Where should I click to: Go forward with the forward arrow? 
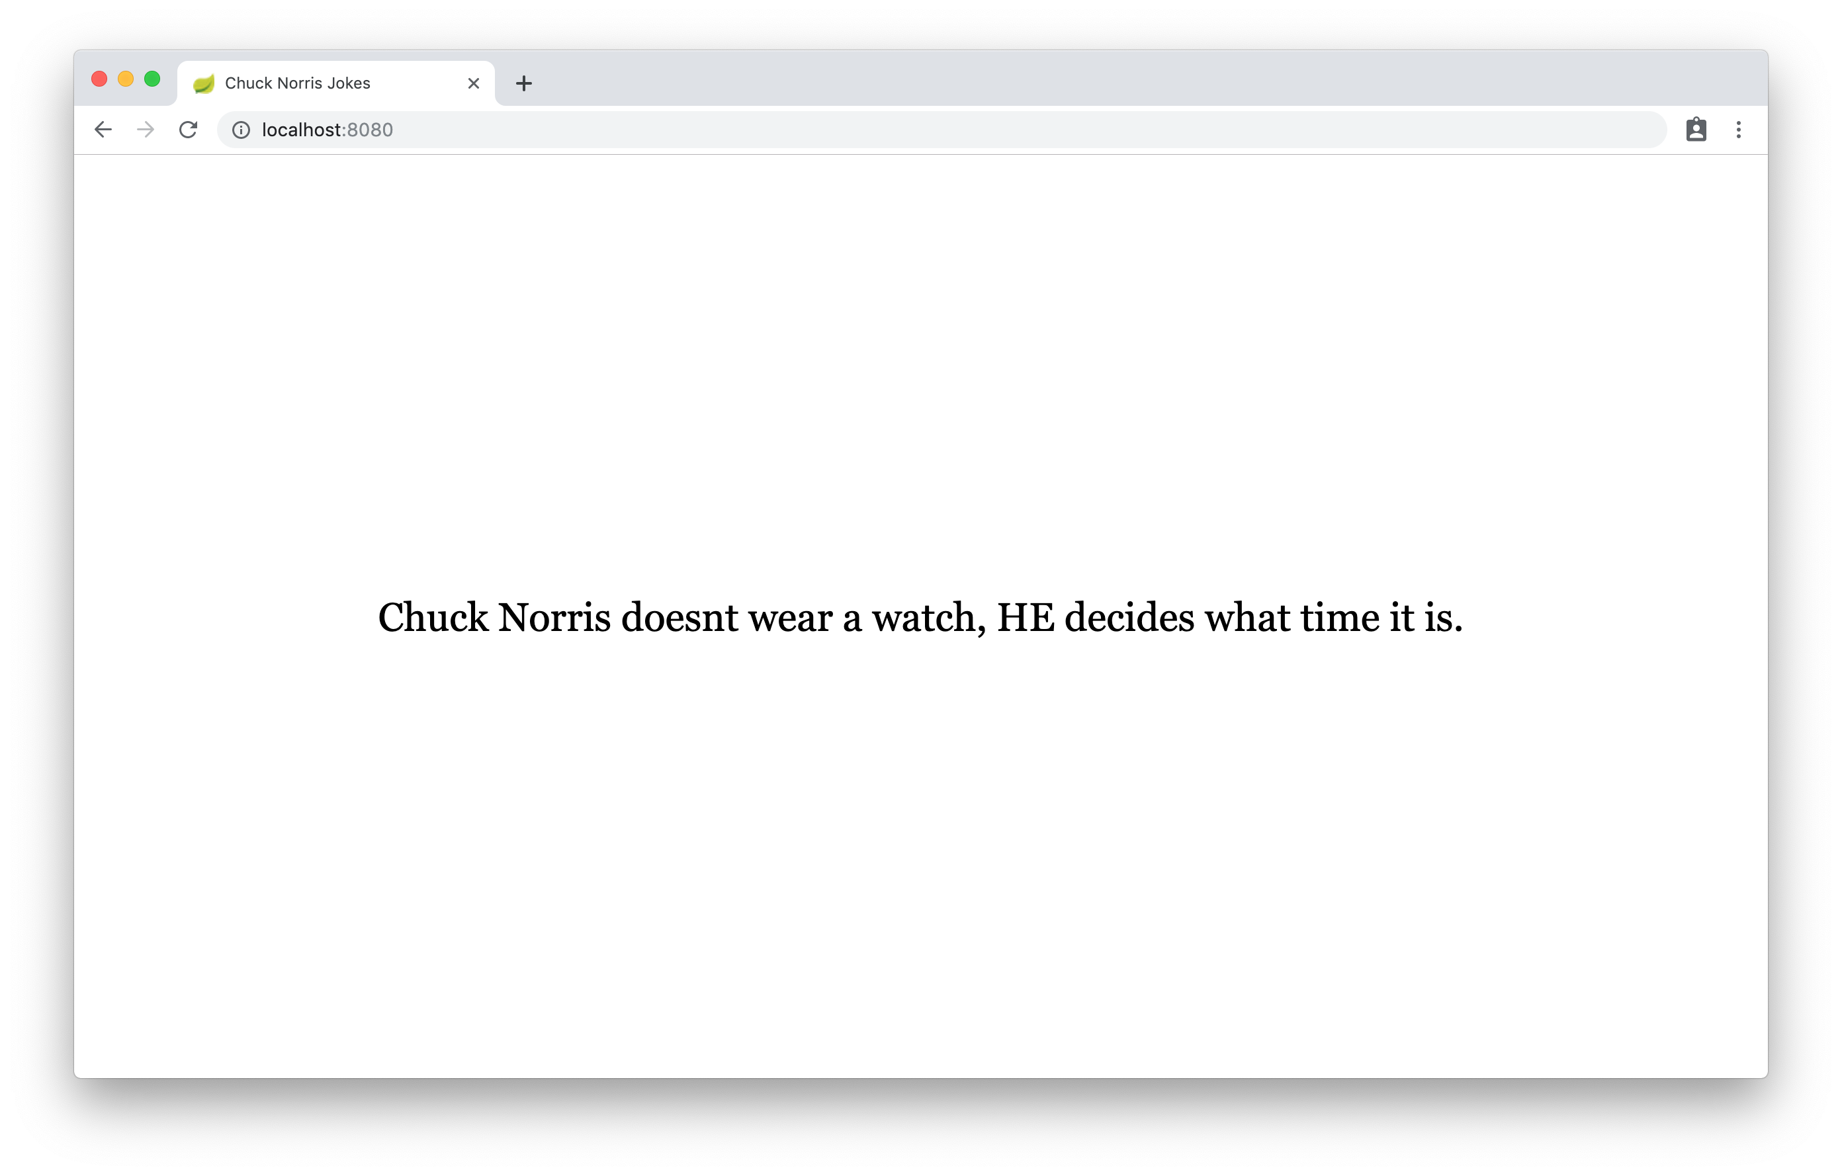146,130
